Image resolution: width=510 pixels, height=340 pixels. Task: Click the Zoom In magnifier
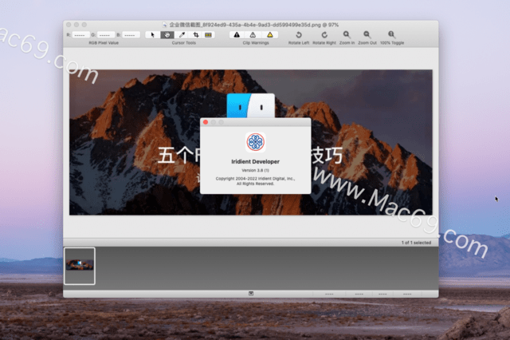[347, 34]
